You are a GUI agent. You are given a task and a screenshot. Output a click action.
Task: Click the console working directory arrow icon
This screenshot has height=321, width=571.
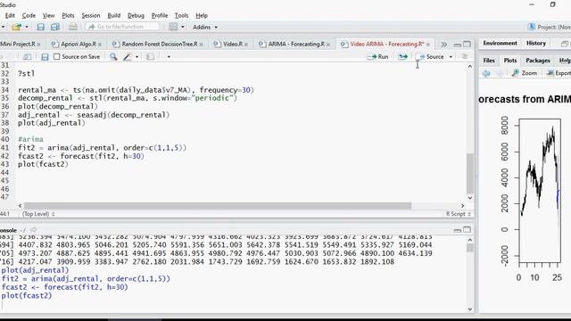tap(34, 230)
